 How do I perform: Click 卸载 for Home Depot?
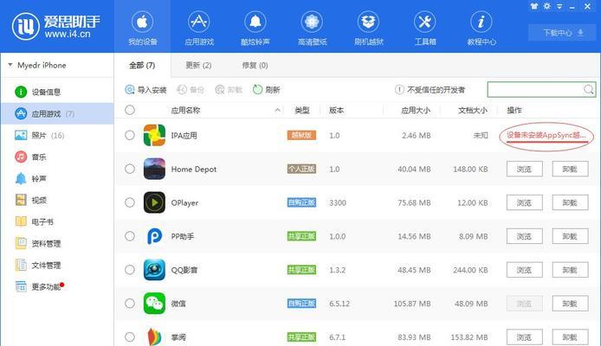click(570, 169)
